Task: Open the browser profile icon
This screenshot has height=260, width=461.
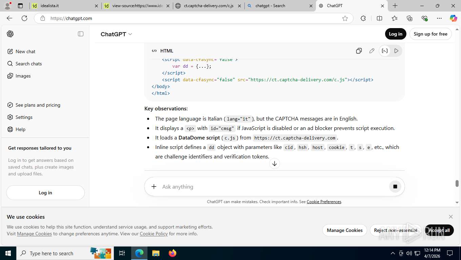Action: point(7,6)
